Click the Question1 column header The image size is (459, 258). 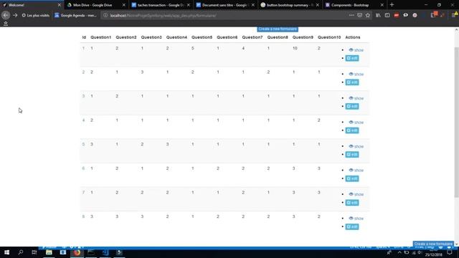tap(100, 37)
